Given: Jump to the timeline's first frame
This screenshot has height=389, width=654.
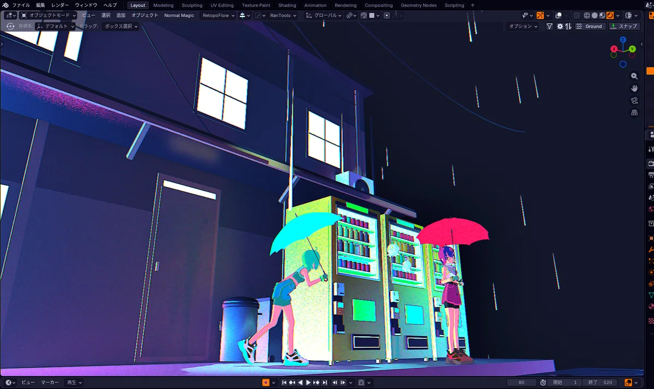Looking at the screenshot, I should 284,382.
